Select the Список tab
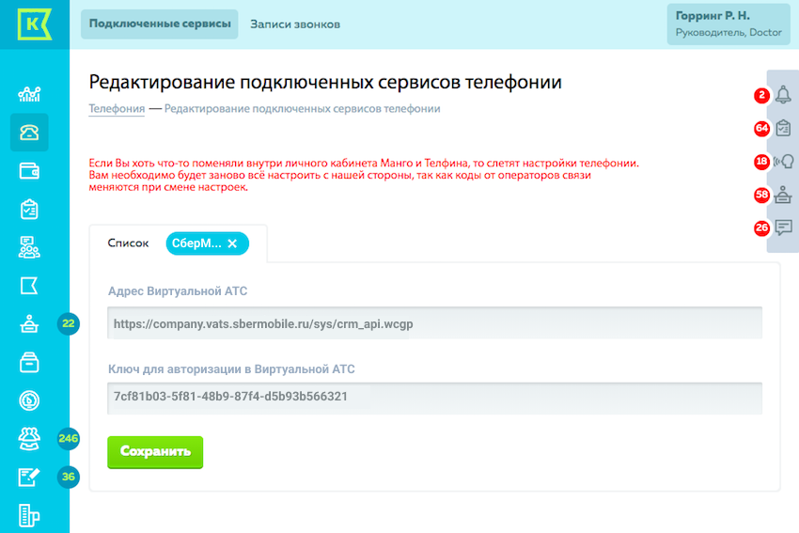 click(128, 243)
